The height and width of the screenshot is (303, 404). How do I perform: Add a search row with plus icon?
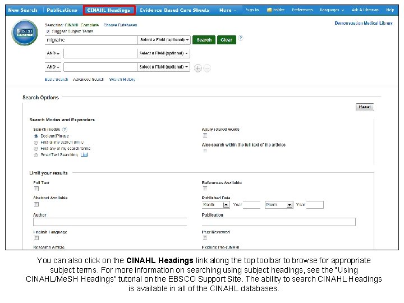coord(198,68)
